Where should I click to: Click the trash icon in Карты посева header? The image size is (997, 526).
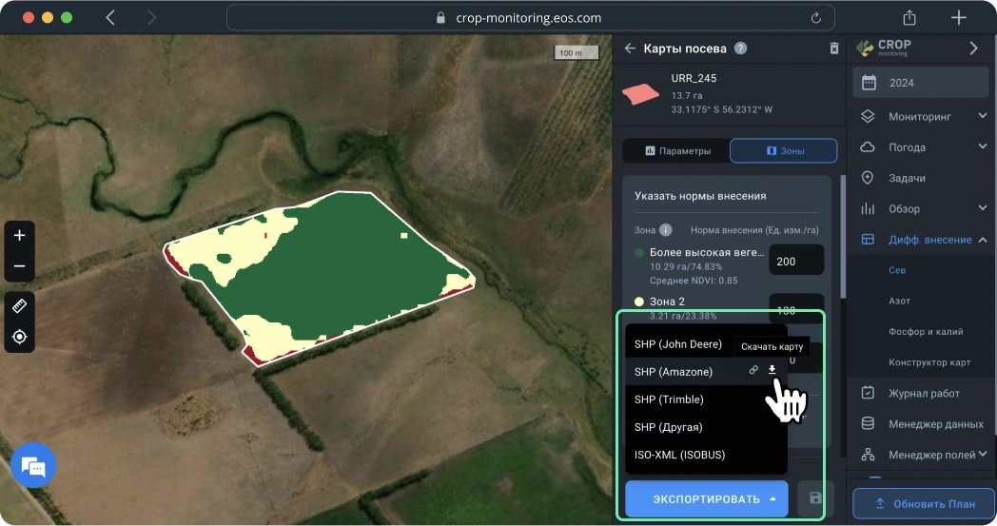coord(834,49)
